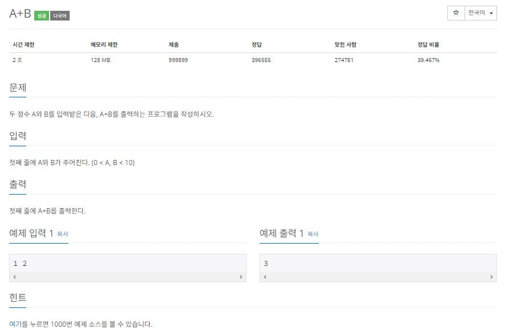Screen dimensions: 509x333
Task: Click the input constraint text '(0 < A, B < 10)'
Action: coord(113,163)
